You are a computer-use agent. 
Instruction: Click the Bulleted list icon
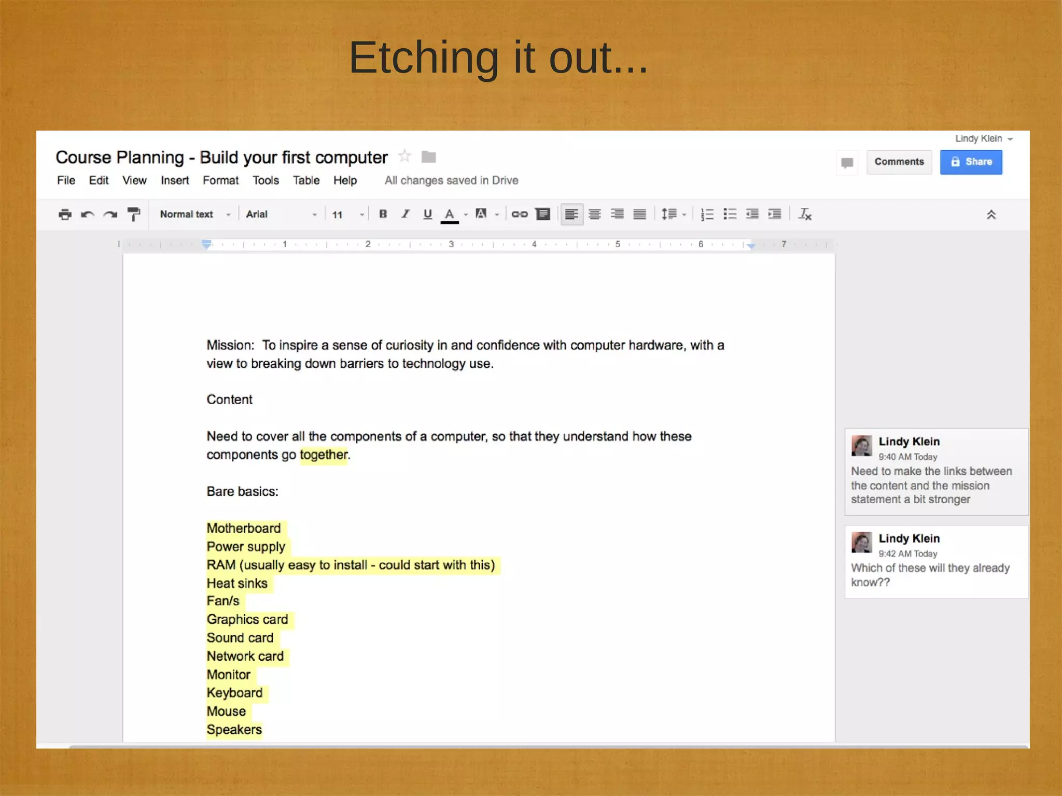[x=730, y=215]
